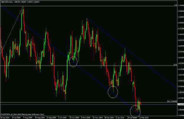The height and width of the screenshot is (119, 184).
Task: Click the 1.65615 price axis label
Action: click(x=181, y=40)
